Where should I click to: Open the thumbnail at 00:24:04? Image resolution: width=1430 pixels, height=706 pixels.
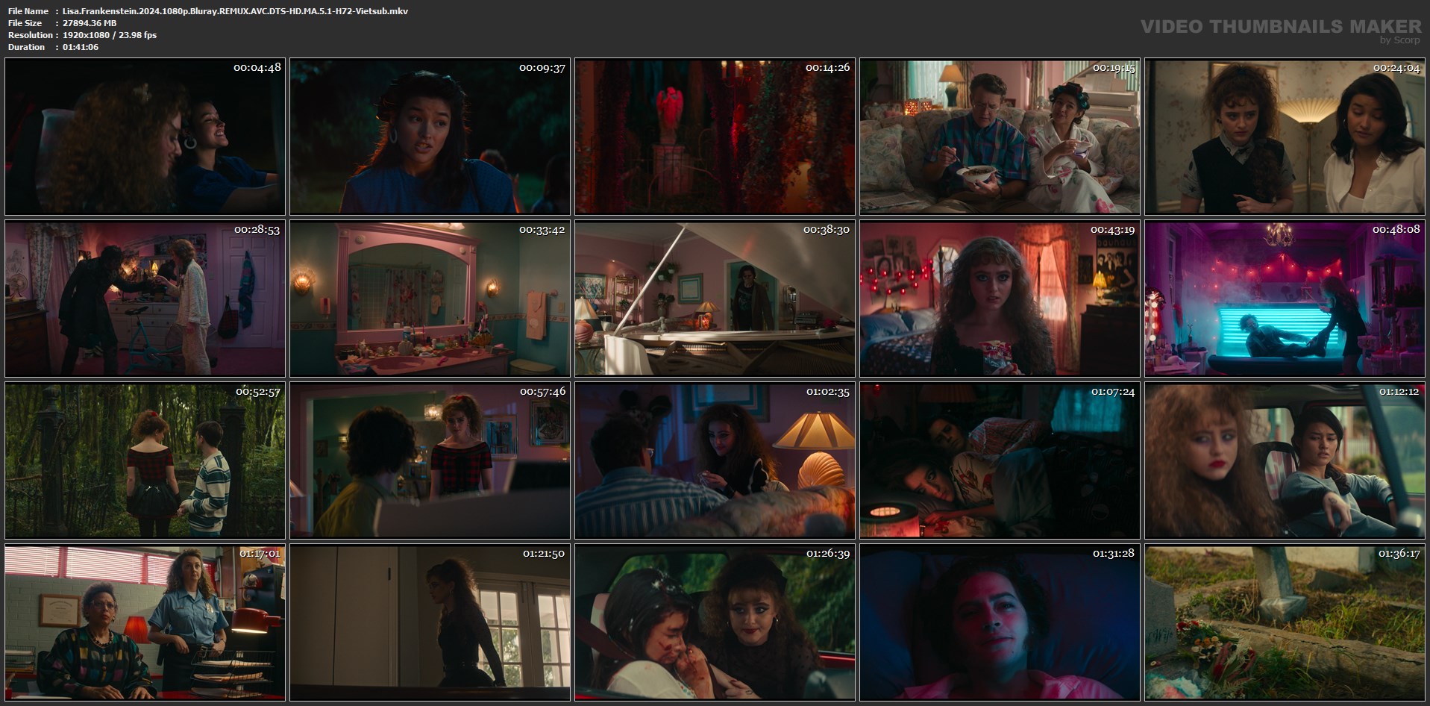(x=1285, y=137)
